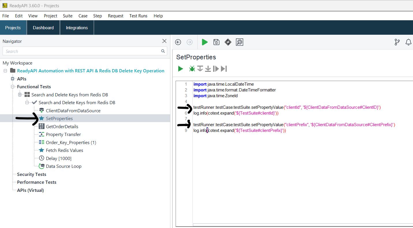Collapse the ReadyAPI Automation project node

[x=5, y=71]
